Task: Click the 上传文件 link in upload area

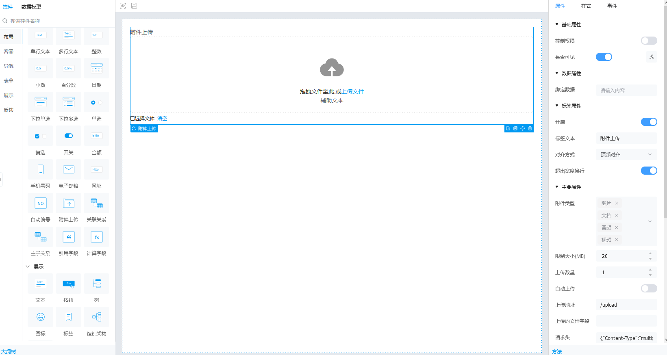Action: point(353,91)
